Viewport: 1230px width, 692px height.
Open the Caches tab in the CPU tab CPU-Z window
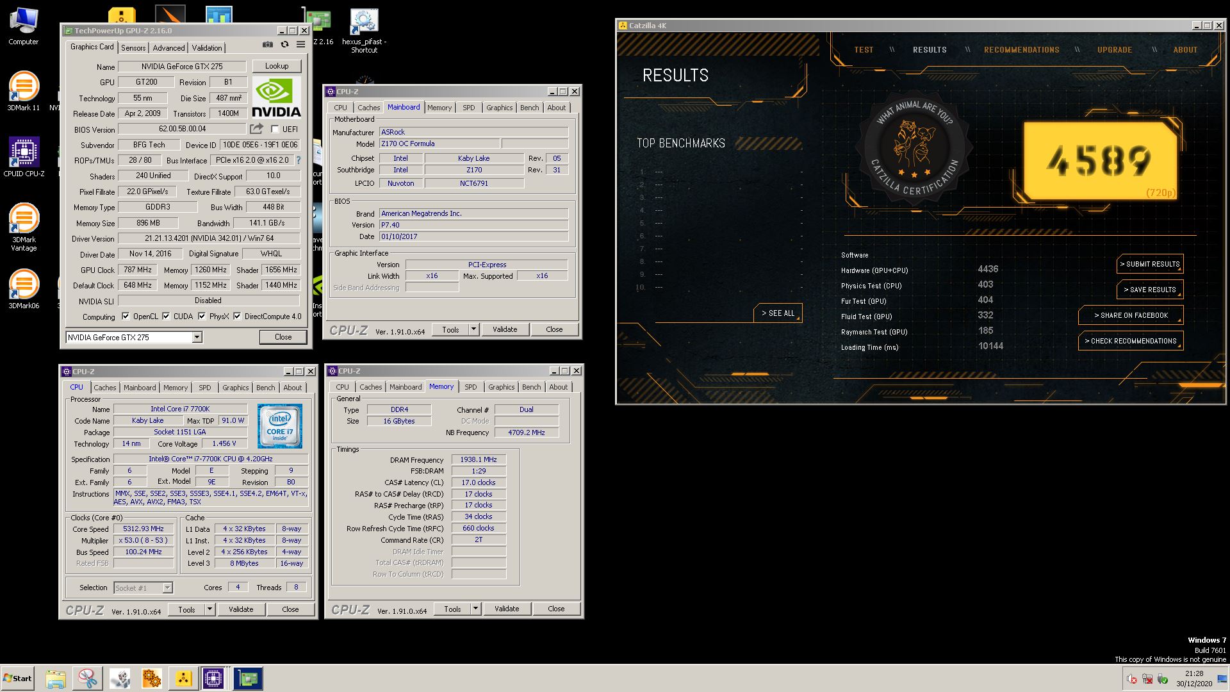coord(105,388)
